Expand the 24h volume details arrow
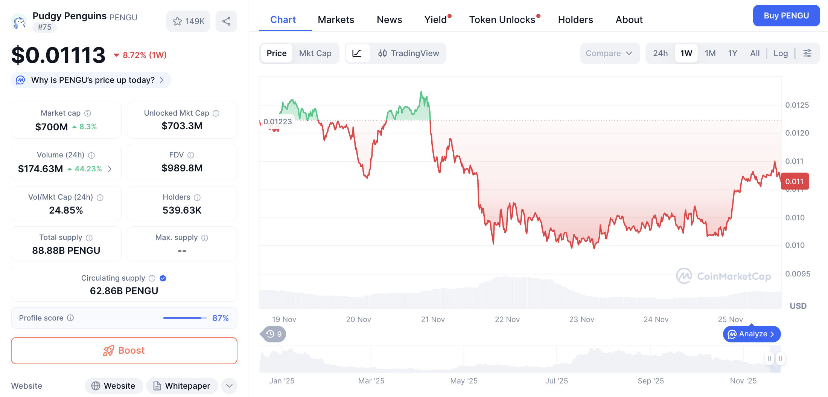 tap(110, 169)
